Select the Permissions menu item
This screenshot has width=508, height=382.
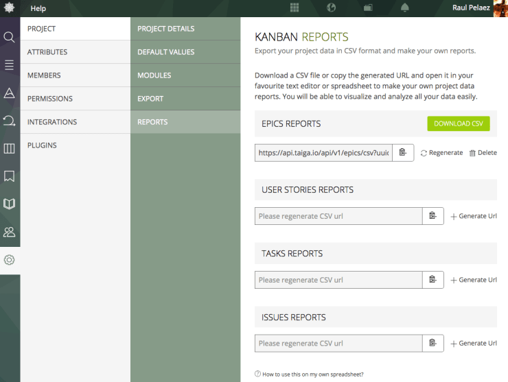(50, 99)
